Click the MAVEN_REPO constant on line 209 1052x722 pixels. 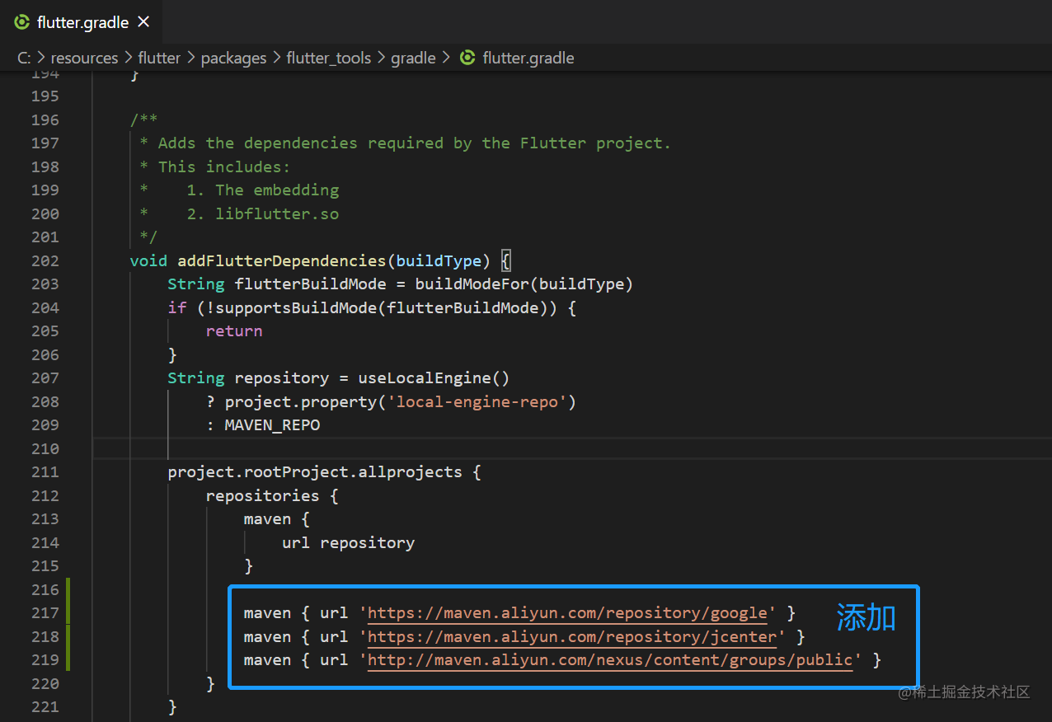pos(273,424)
